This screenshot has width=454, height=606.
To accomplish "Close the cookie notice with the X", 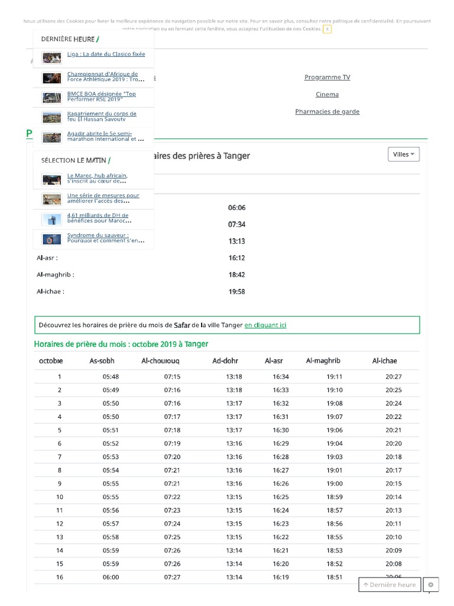I will coord(327,28).
